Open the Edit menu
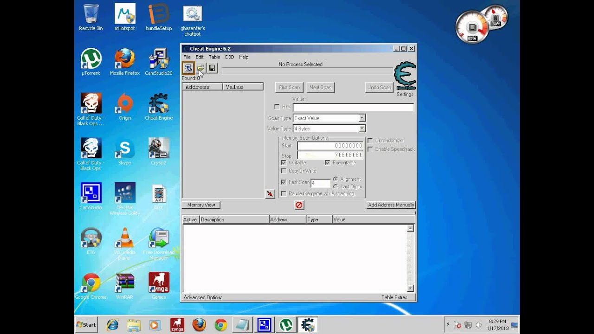594x334 pixels. tap(200, 57)
